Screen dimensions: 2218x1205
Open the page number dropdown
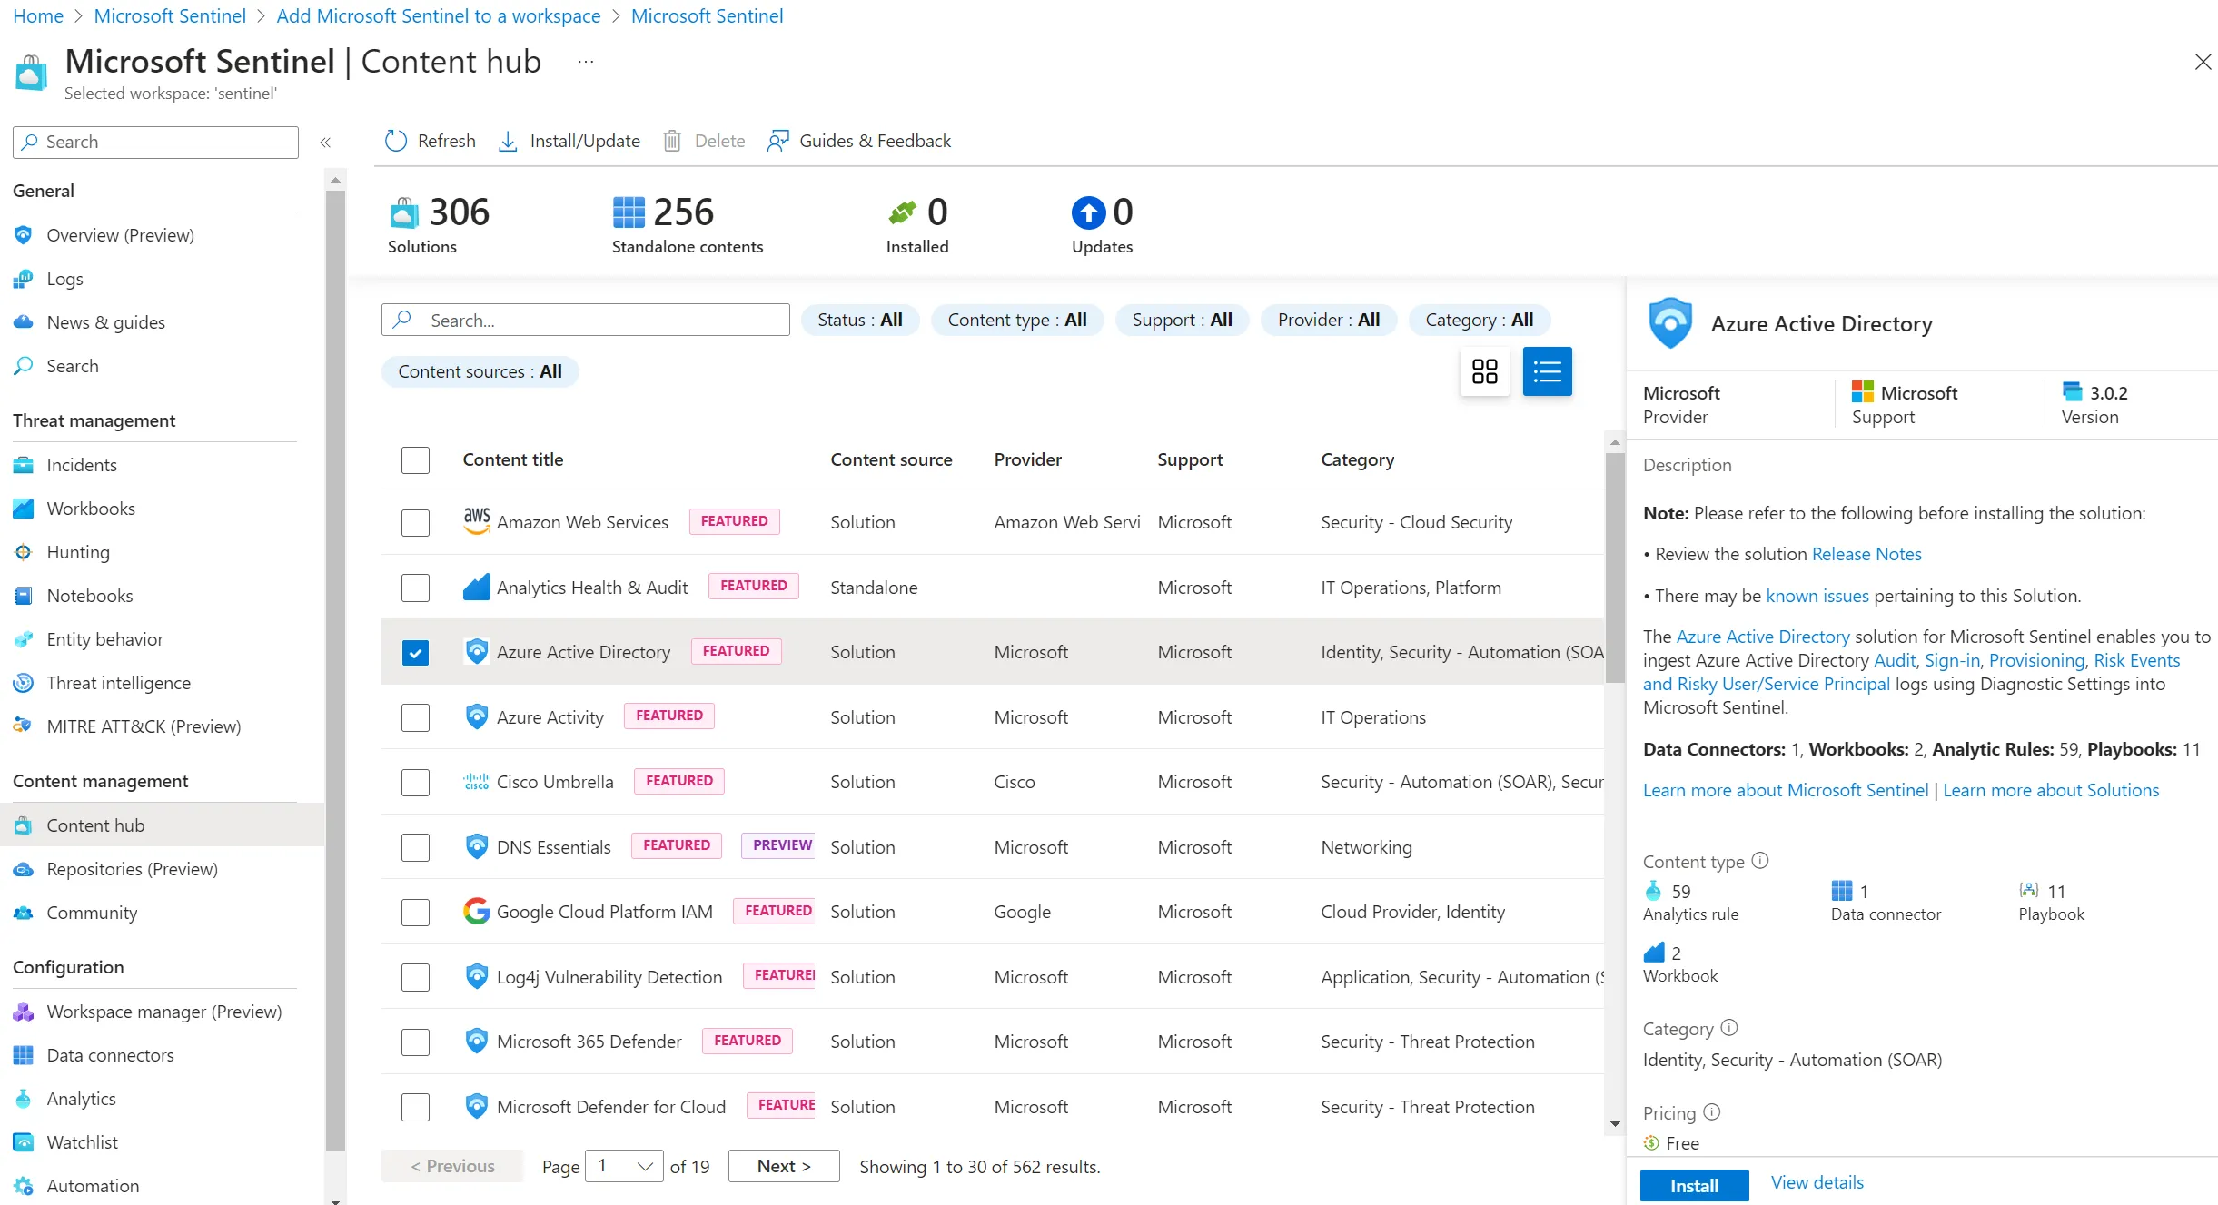(624, 1166)
